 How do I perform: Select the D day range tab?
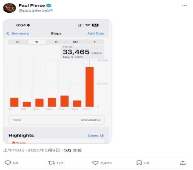pyautogui.click(x=18, y=42)
